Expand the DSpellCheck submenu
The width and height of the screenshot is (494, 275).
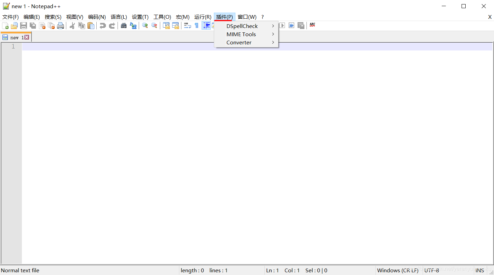[x=242, y=26]
